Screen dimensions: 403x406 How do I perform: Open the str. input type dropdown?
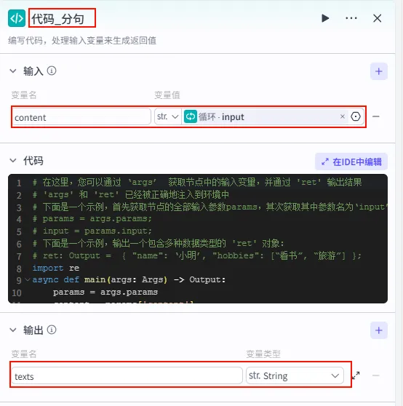coord(168,116)
